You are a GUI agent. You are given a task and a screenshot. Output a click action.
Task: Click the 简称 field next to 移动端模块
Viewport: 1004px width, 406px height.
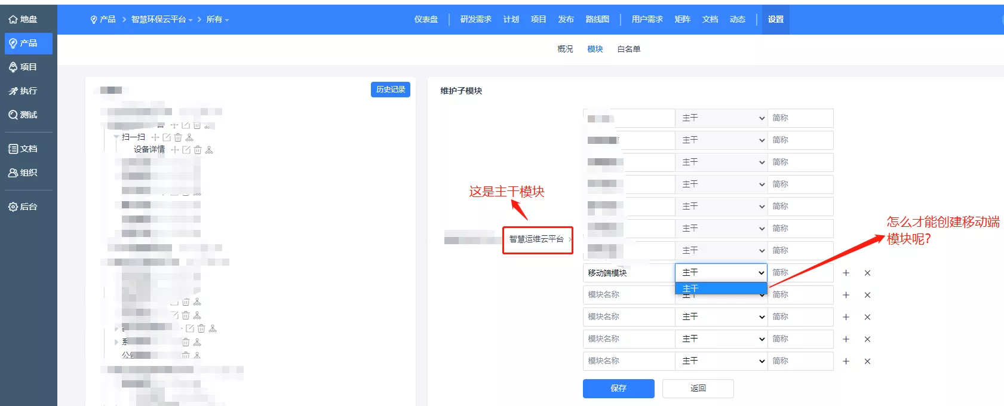coord(800,273)
